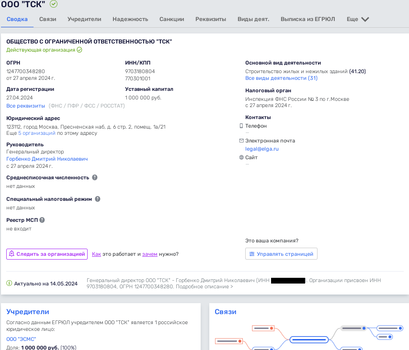This screenshot has width=409, height=350.
Task: Click the info icon next to Актуально на 14.05.2024
Action: click(x=9, y=284)
